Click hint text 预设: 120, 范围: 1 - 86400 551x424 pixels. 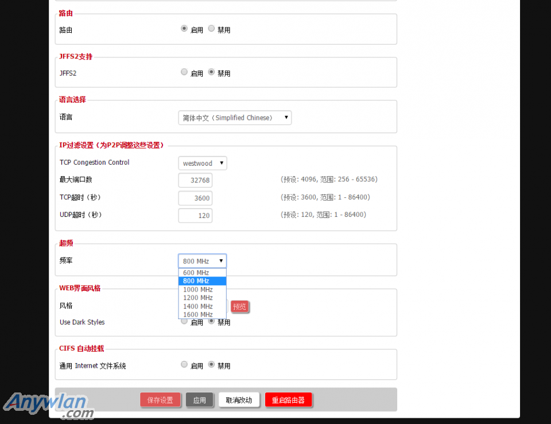pyautogui.click(x=323, y=215)
